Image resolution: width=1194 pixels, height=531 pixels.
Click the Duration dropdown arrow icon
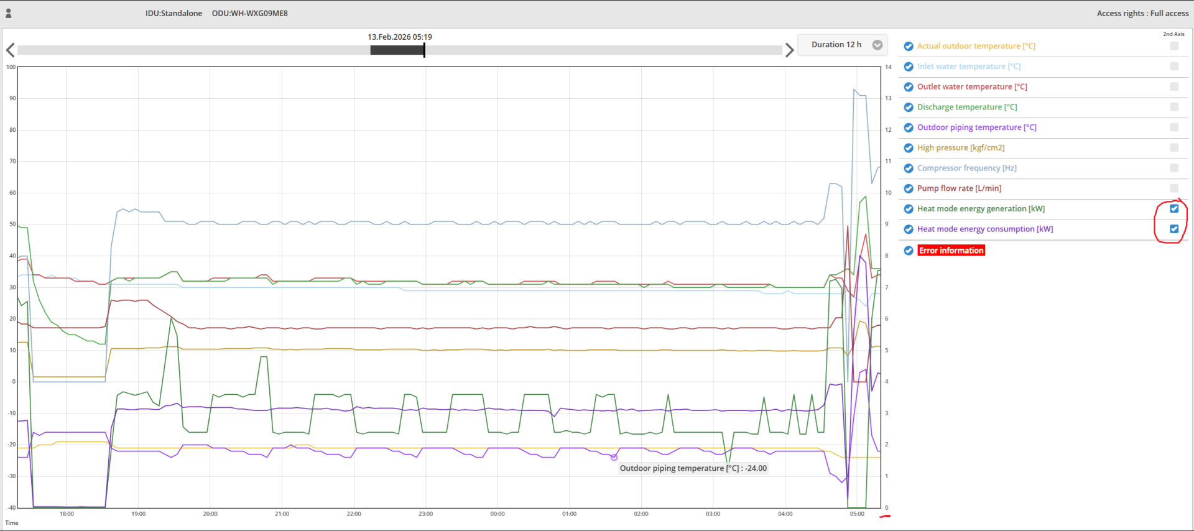[x=877, y=45]
